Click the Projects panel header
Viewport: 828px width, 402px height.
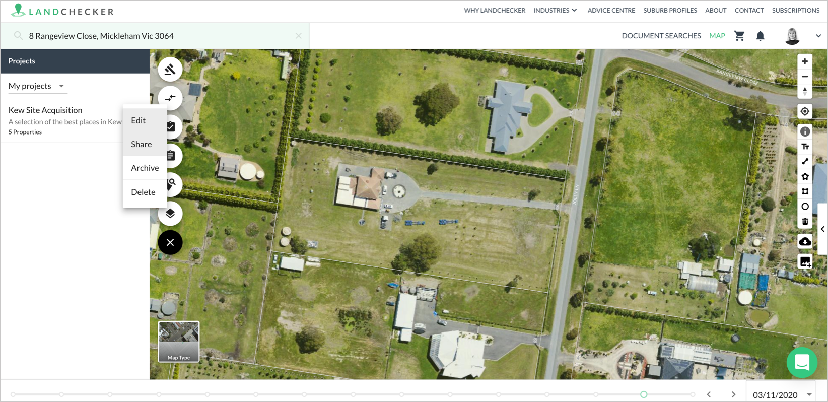75,61
